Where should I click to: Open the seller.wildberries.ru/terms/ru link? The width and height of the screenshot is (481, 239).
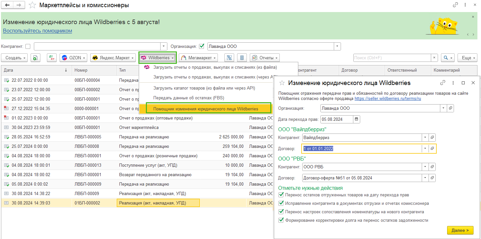pyautogui.click(x=388, y=98)
